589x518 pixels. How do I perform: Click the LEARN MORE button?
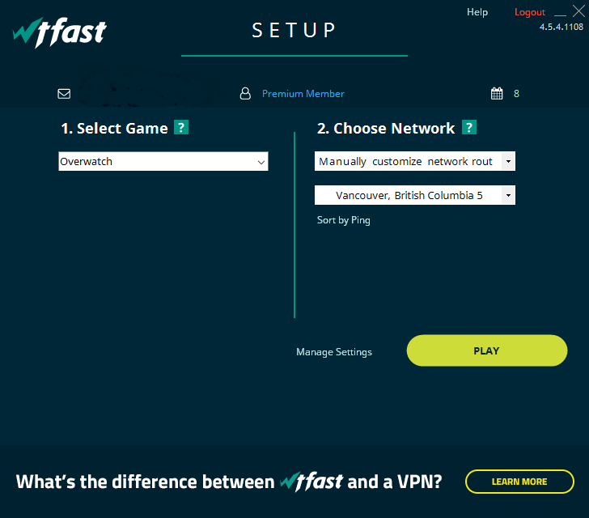[519, 482]
